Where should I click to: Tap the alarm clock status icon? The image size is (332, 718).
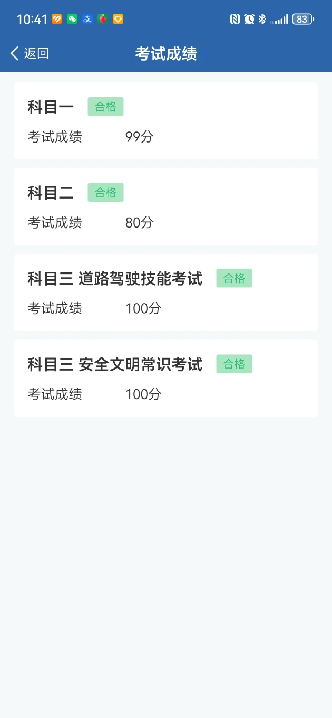tap(249, 20)
